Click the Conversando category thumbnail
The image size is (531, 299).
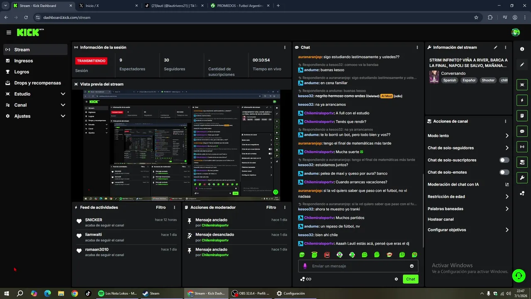(434, 77)
